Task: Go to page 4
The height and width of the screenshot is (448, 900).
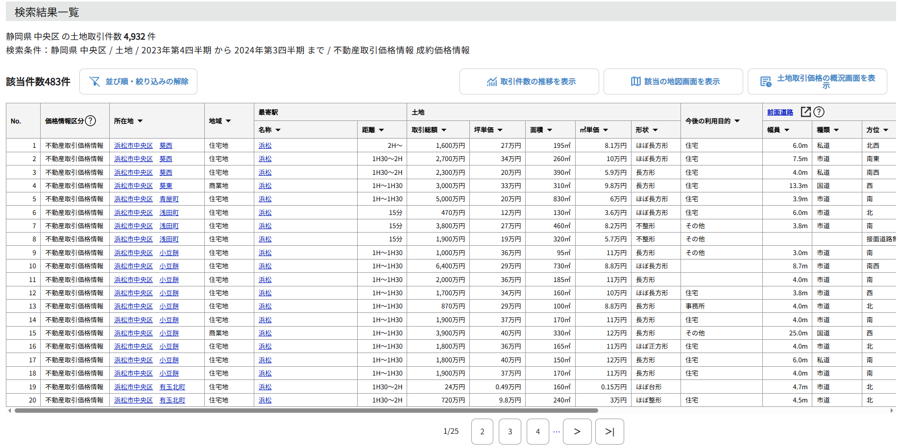Action: coord(538,431)
